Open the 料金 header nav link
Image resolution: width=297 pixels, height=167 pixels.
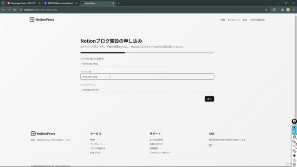[x=245, y=20]
